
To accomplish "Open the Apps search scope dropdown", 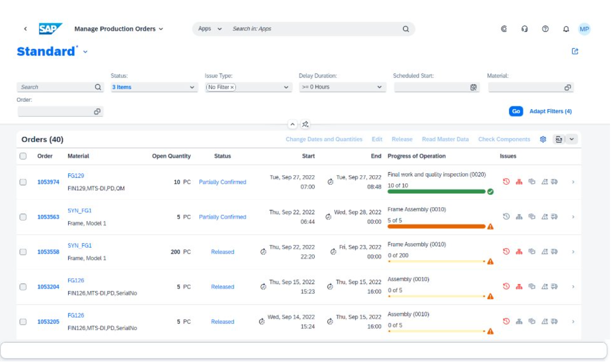I will point(219,29).
